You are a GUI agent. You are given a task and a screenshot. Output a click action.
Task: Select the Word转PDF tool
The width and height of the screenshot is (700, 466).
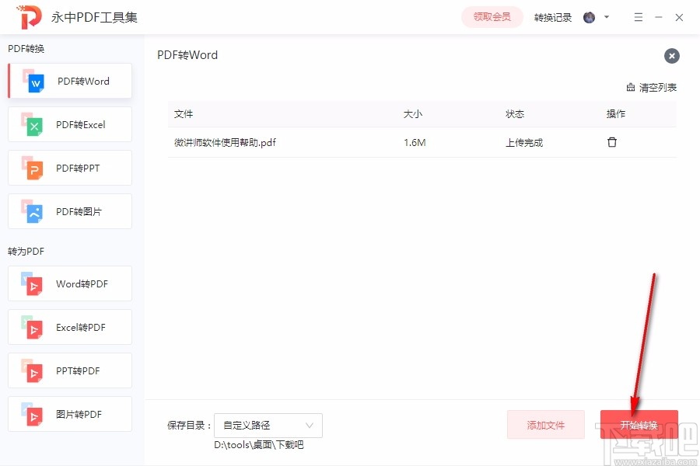point(68,283)
